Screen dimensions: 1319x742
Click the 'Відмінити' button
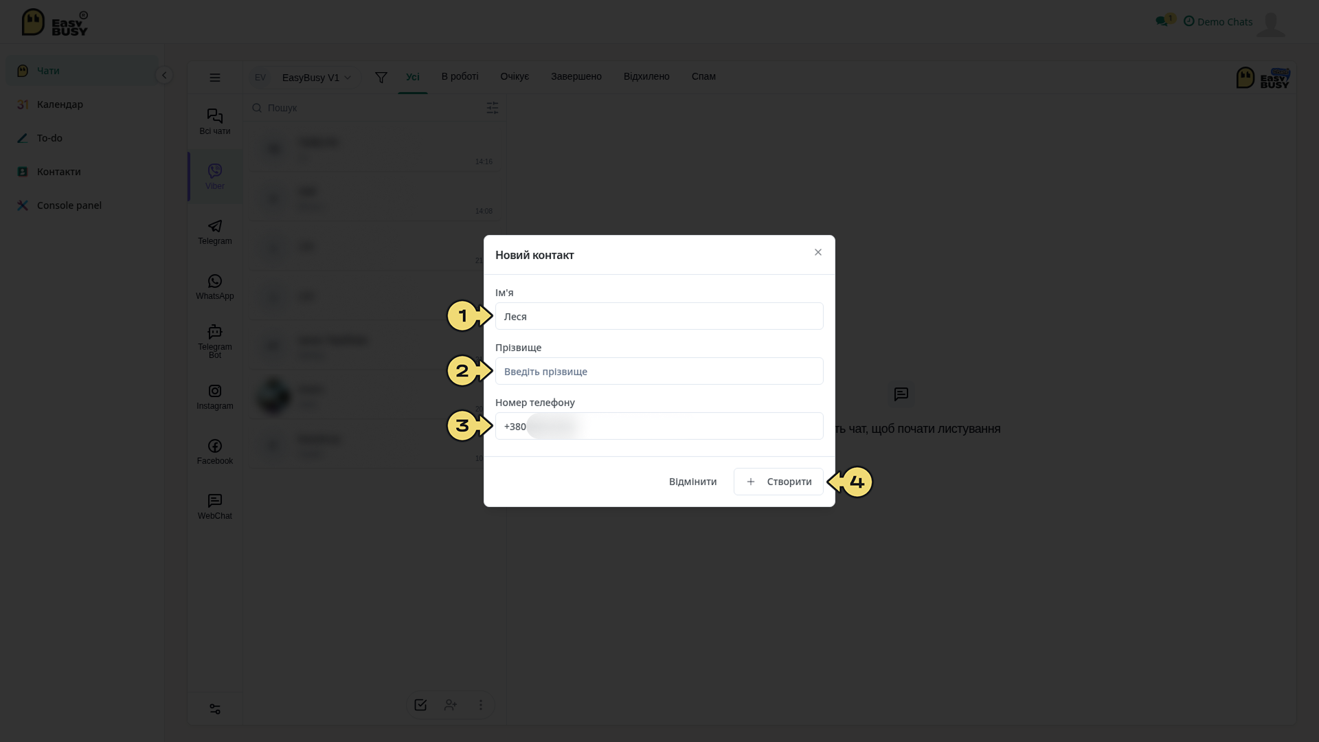point(692,482)
